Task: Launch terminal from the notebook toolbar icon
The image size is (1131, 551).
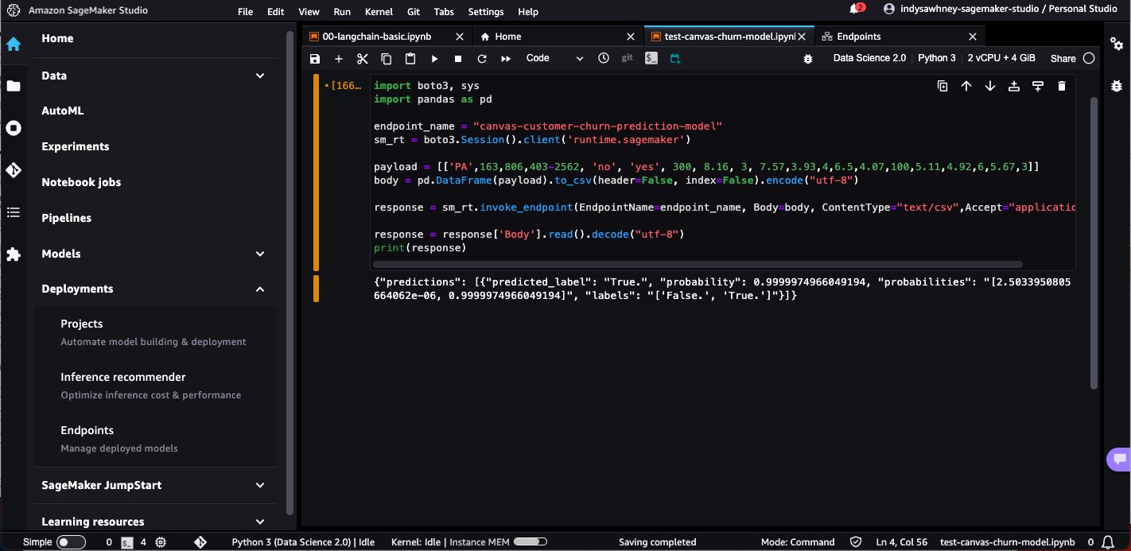Action: point(651,58)
